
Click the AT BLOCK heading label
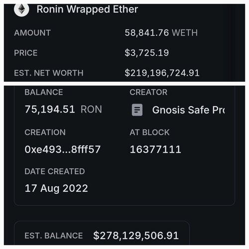tap(150, 132)
